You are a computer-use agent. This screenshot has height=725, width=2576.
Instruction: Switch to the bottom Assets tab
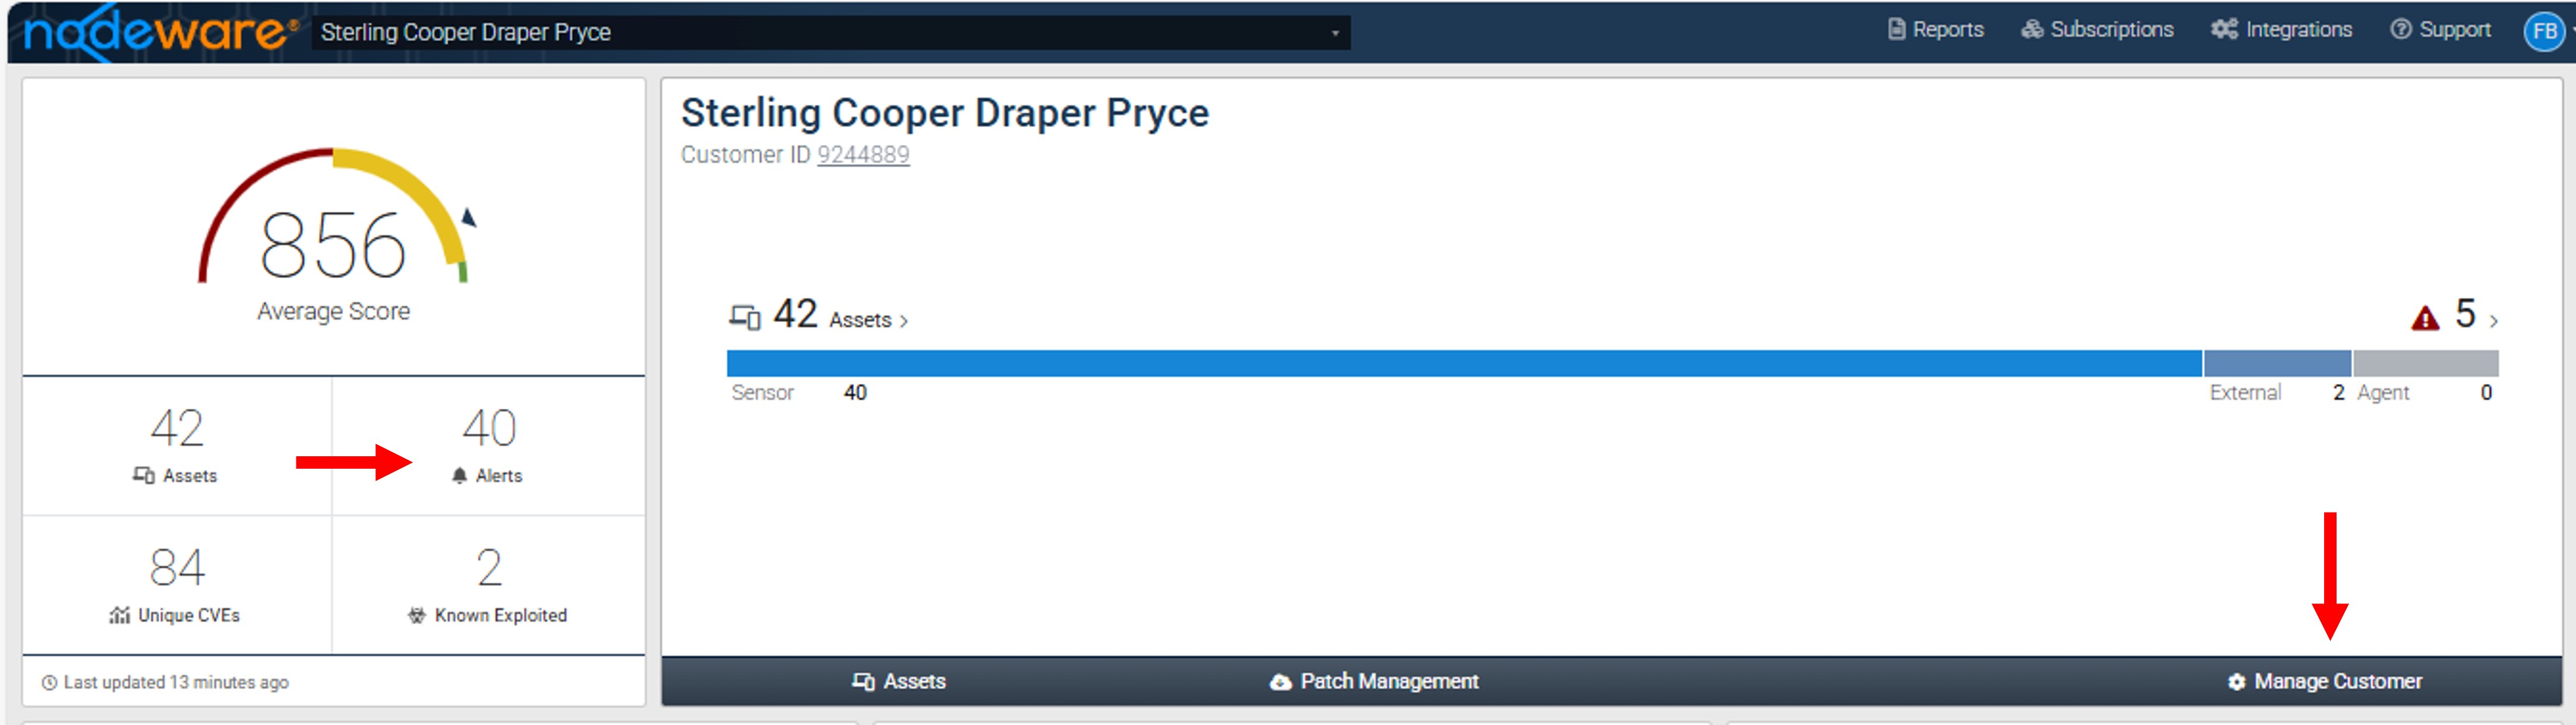coord(898,681)
